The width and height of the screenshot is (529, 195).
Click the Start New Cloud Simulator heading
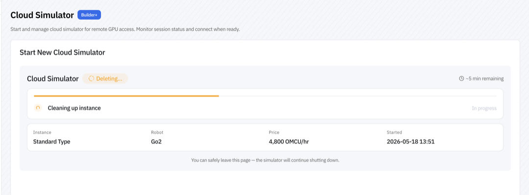point(62,52)
